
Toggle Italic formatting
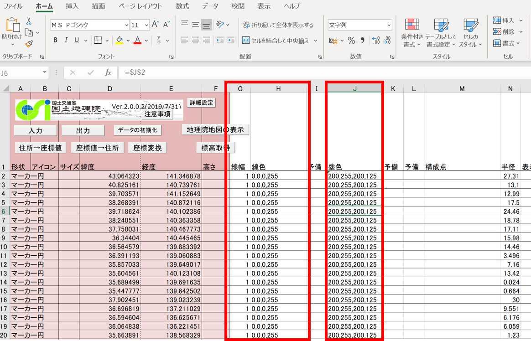(66, 40)
